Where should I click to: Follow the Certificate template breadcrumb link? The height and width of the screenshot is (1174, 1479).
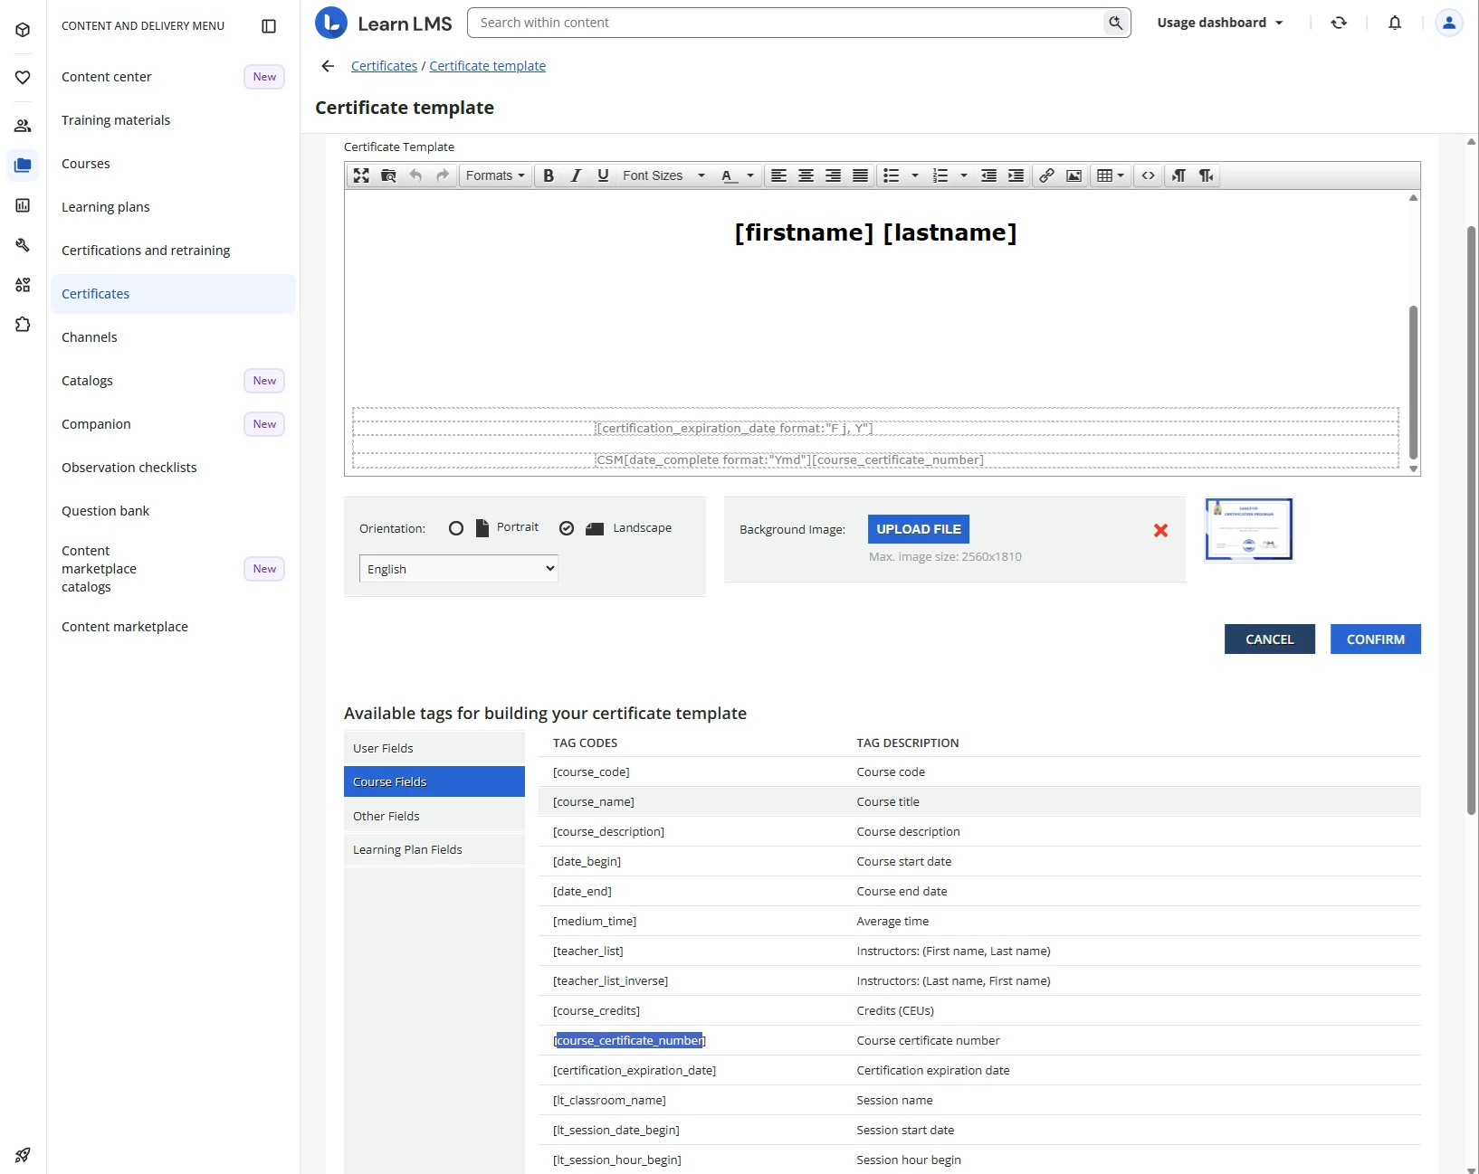tap(487, 66)
